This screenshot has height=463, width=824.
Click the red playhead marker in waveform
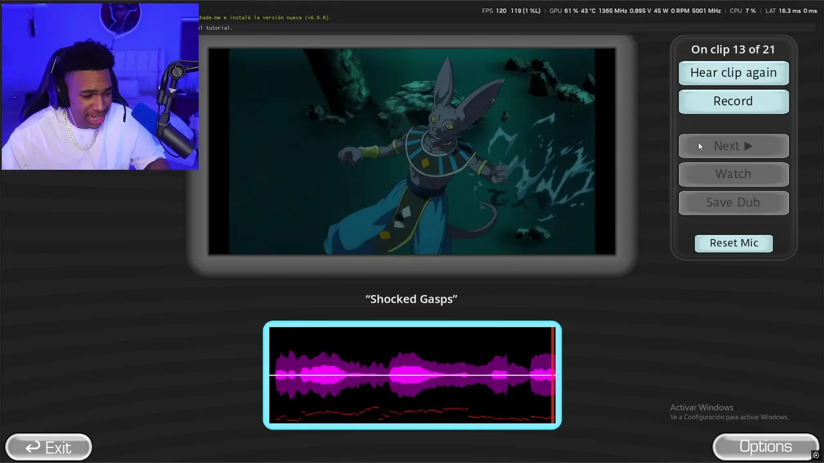point(553,375)
